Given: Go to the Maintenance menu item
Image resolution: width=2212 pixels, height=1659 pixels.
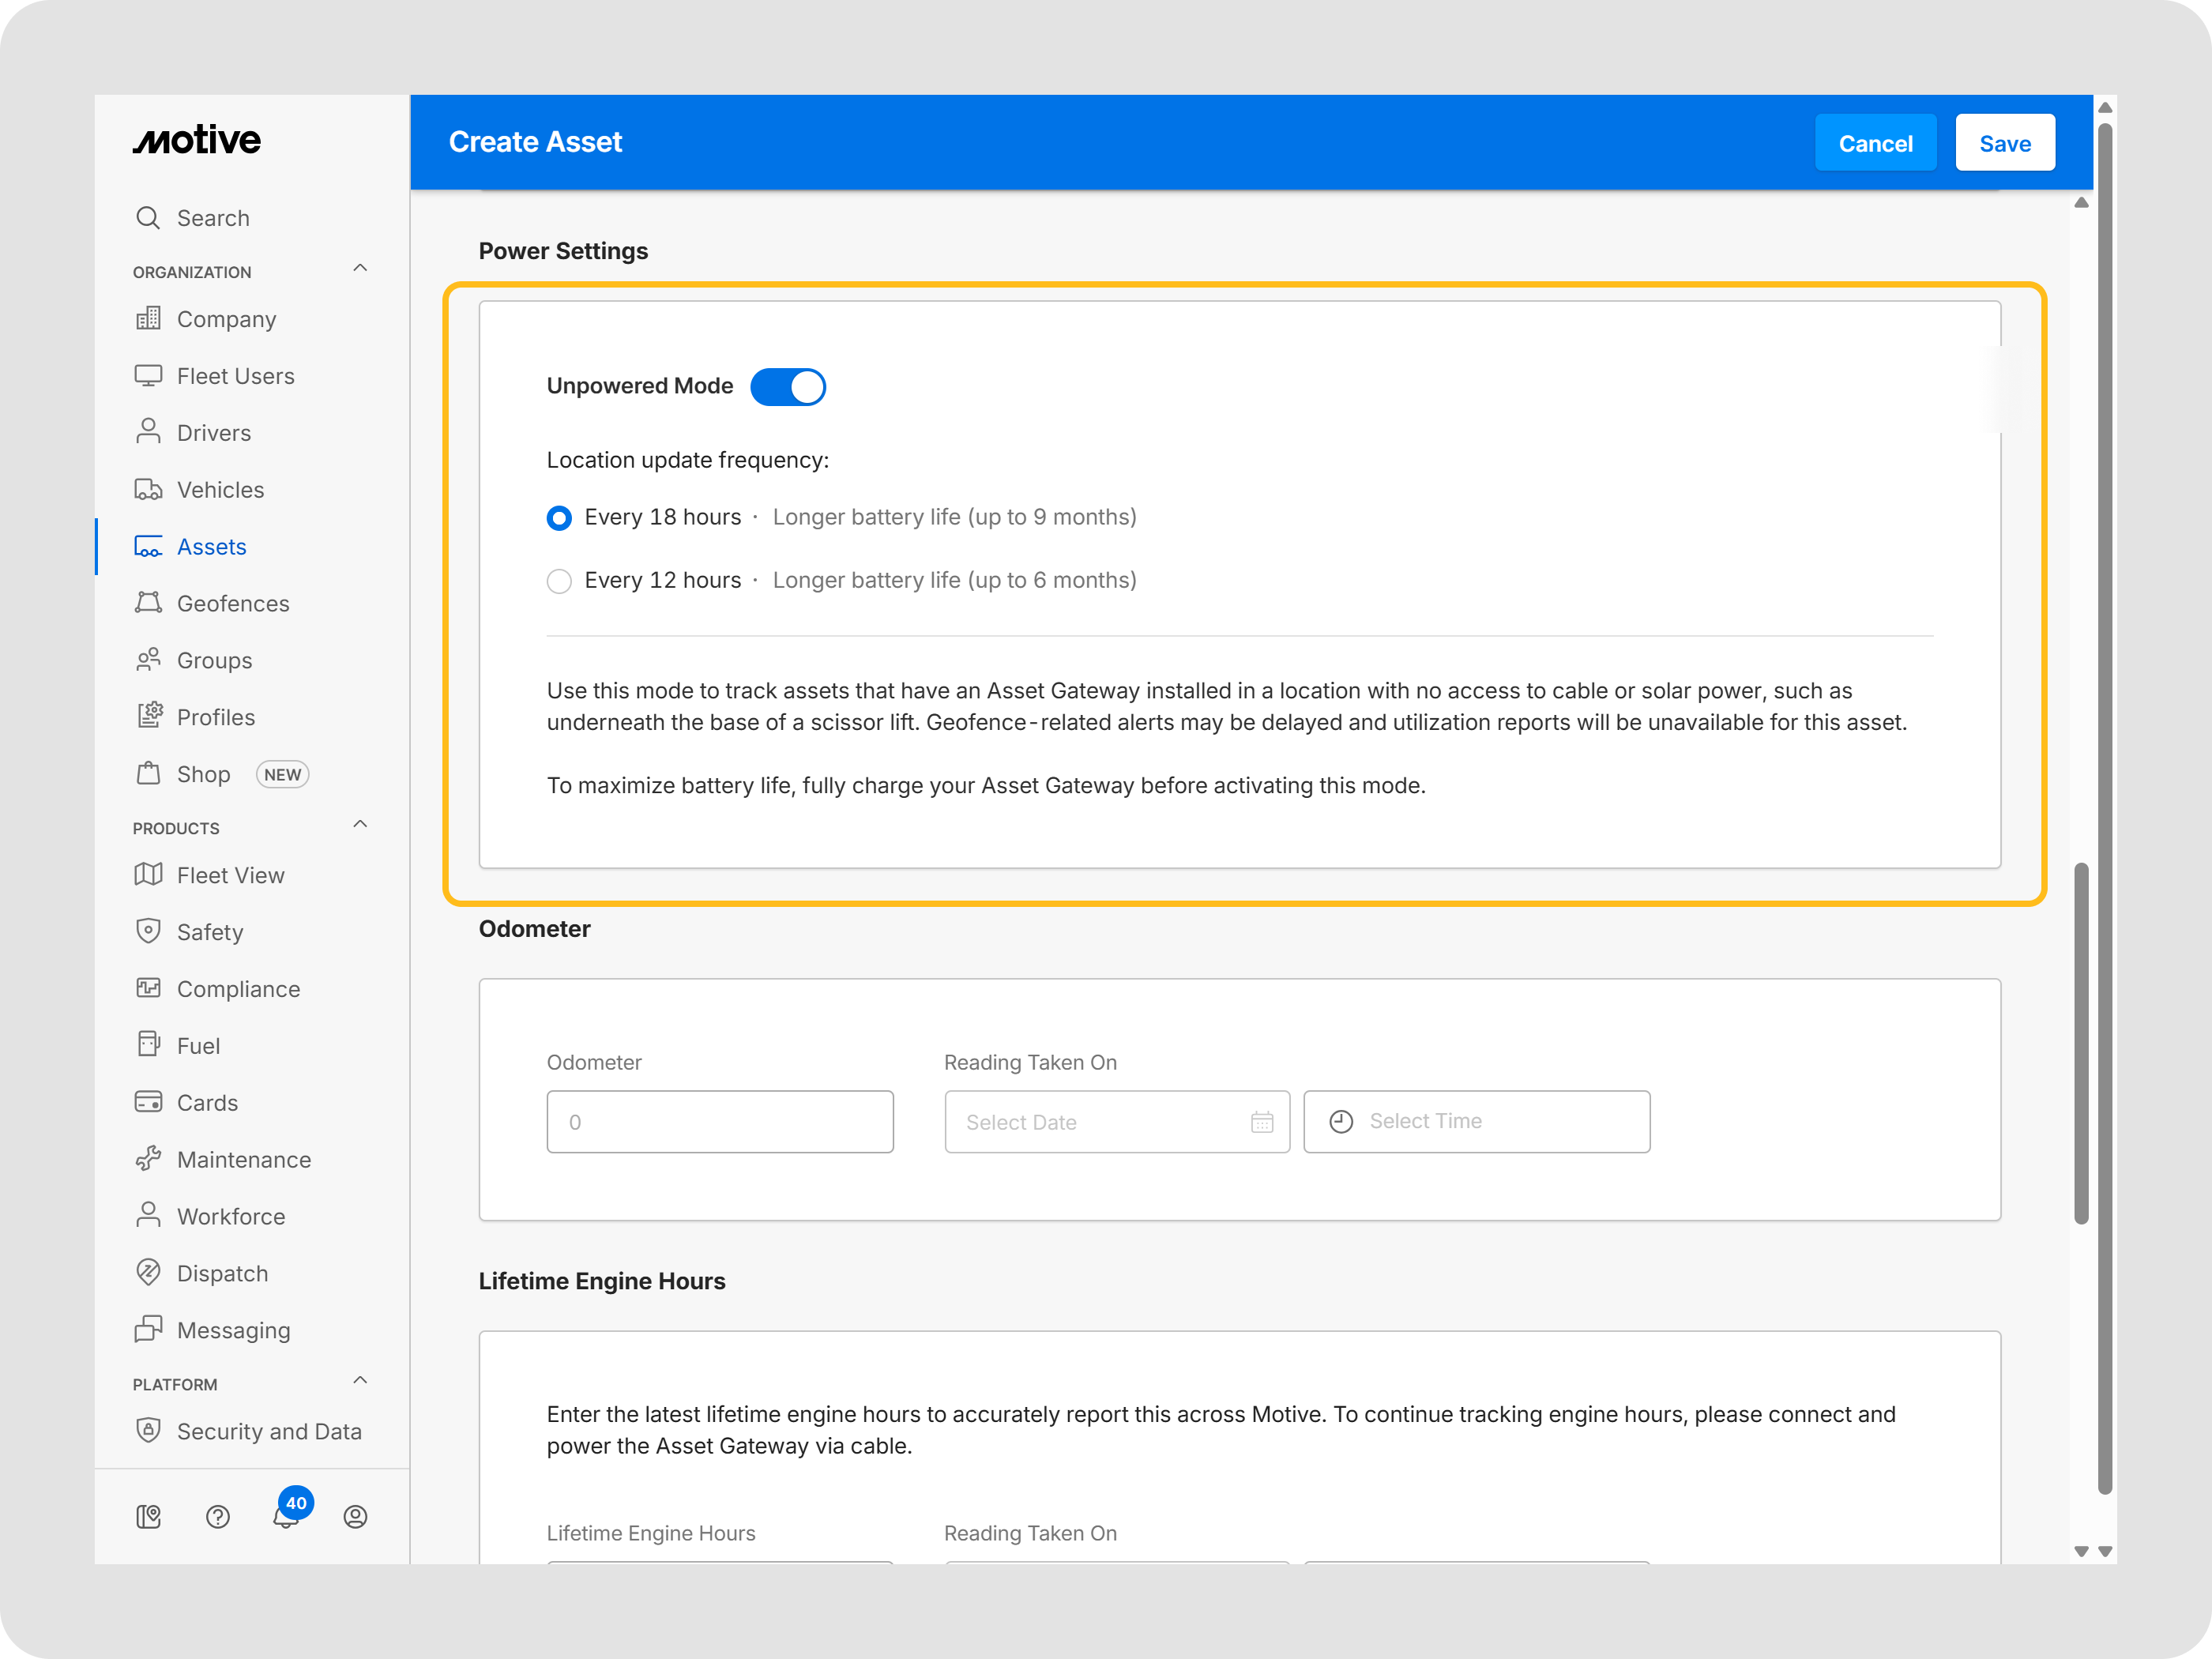Looking at the screenshot, I should [x=243, y=1160].
